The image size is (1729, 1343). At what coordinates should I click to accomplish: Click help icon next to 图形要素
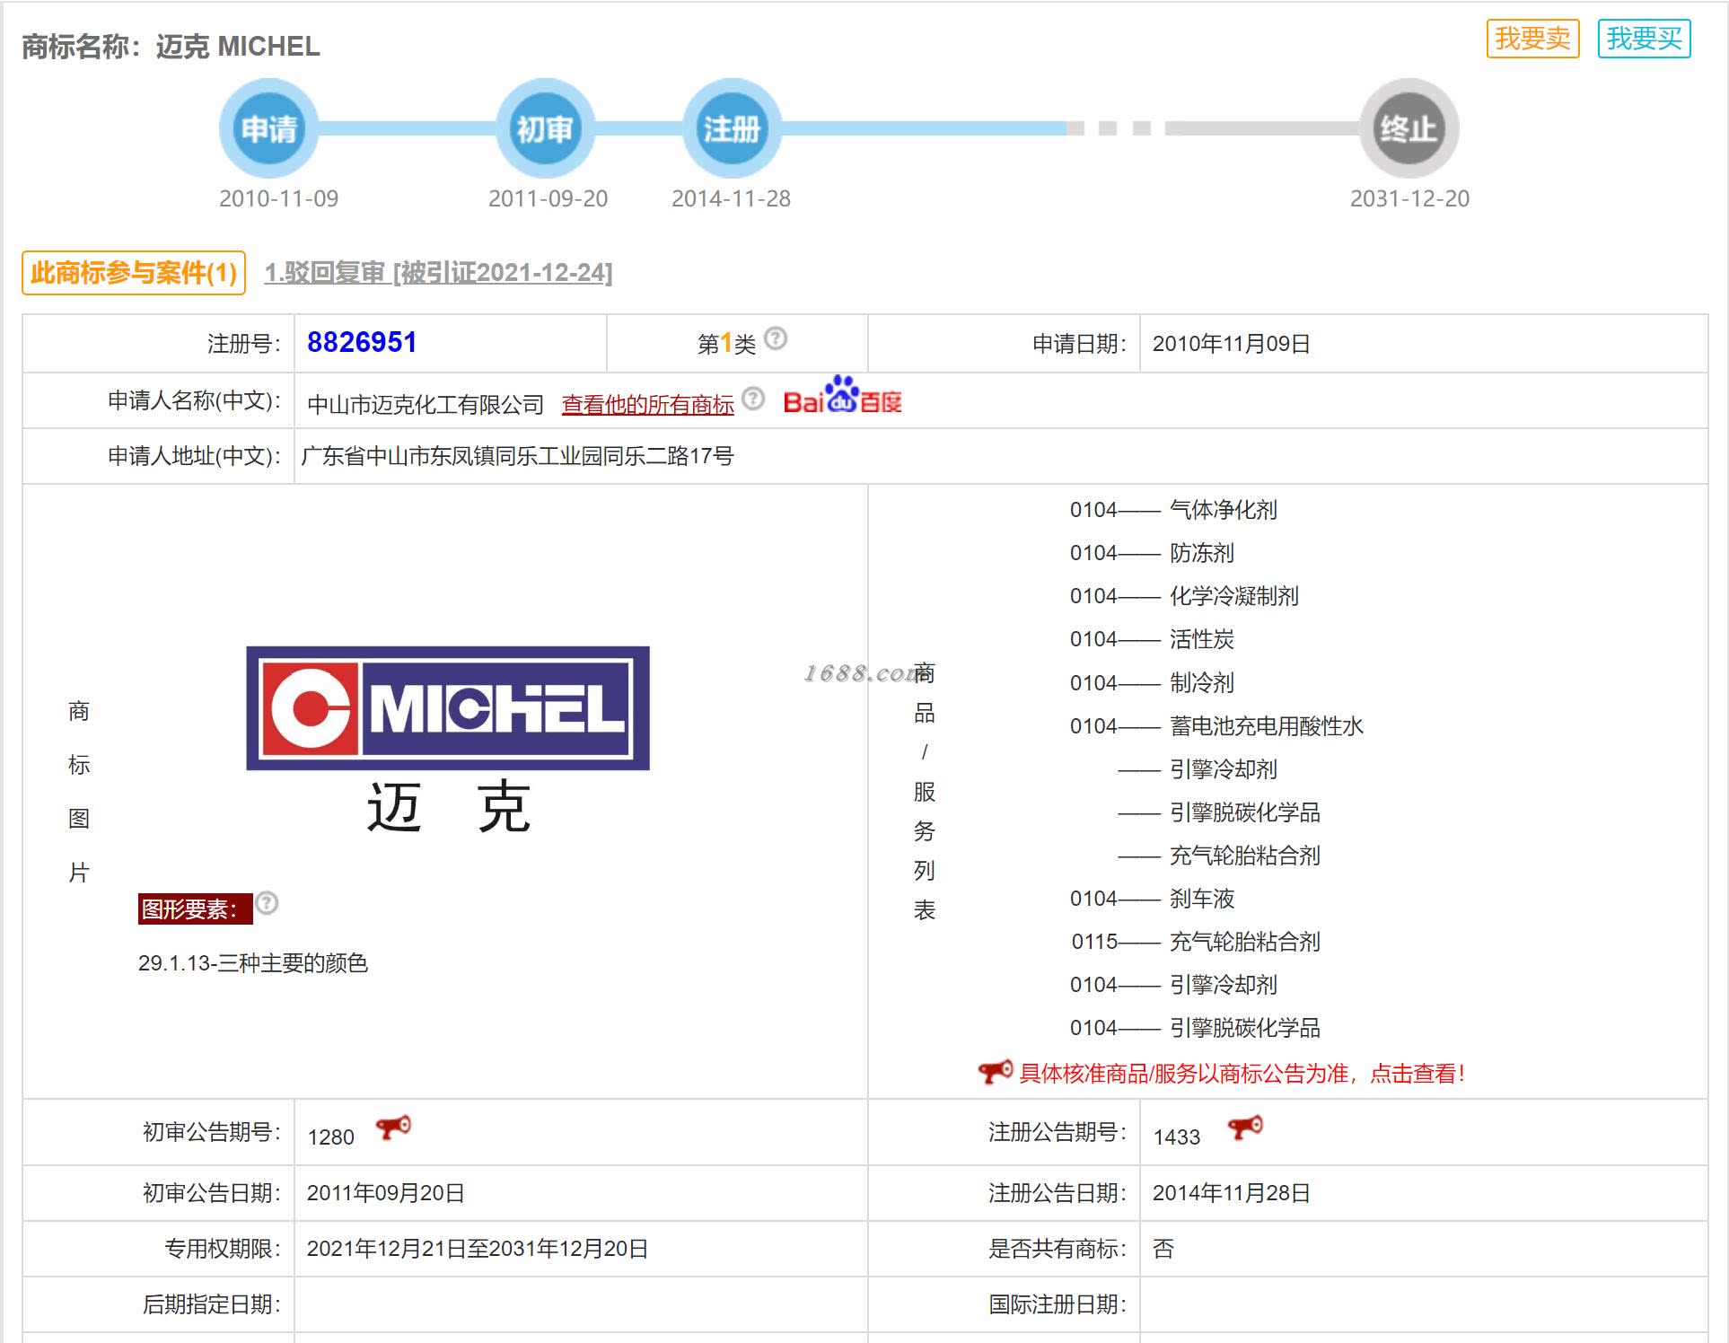pos(267,903)
